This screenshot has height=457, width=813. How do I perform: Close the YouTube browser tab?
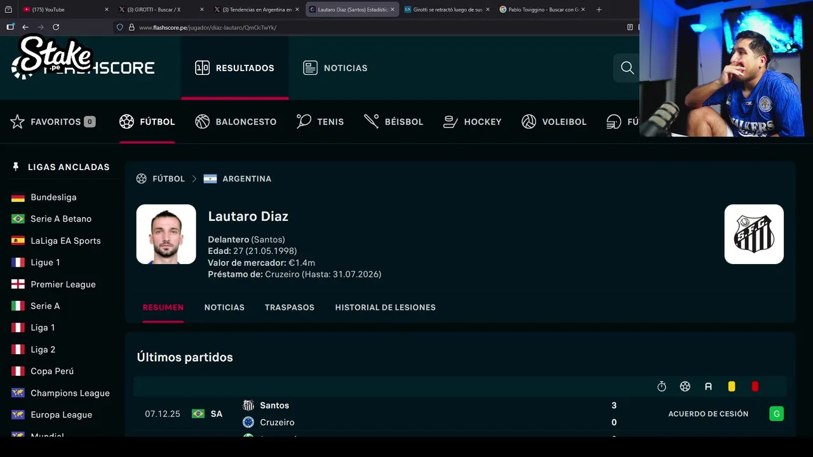click(x=106, y=10)
